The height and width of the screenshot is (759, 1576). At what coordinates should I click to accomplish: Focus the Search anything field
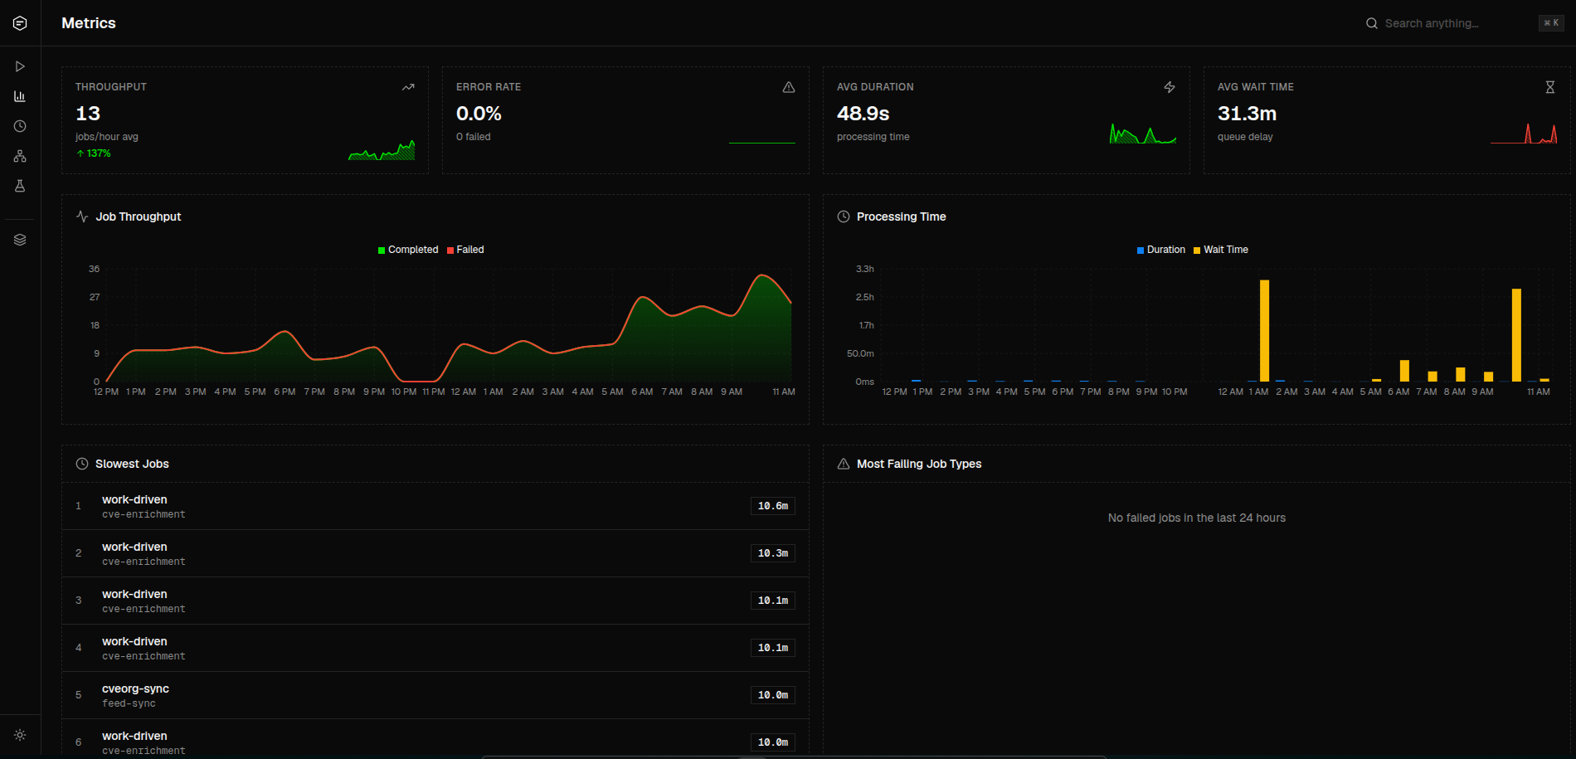coord(1457,23)
